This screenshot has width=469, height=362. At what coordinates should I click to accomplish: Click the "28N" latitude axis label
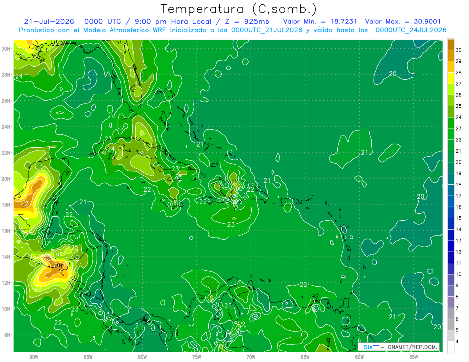click(x=6, y=75)
